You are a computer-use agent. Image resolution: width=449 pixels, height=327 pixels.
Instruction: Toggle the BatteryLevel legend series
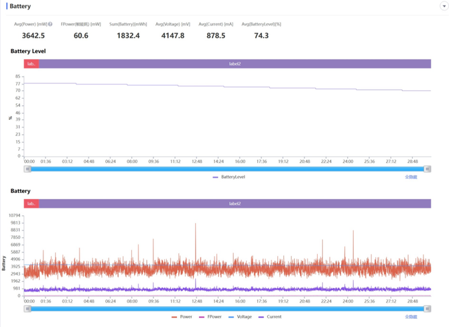coord(229,177)
